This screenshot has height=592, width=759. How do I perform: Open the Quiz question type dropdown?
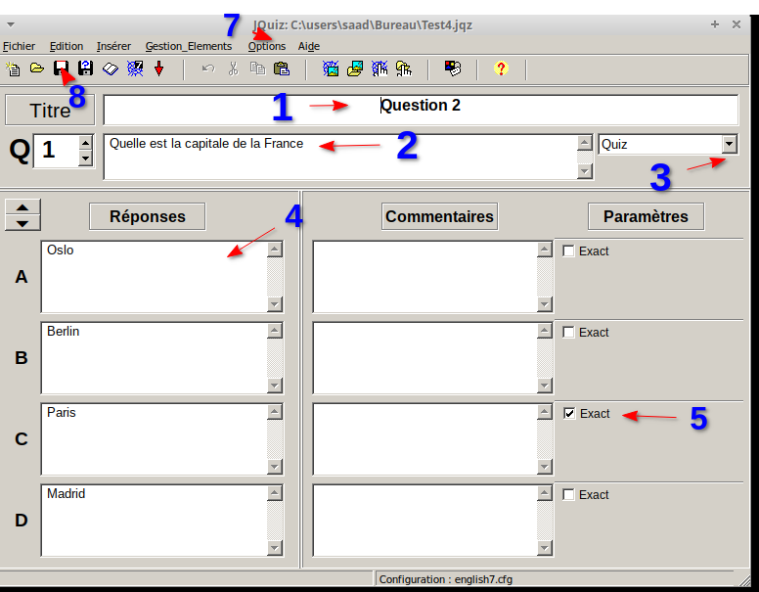click(x=728, y=144)
